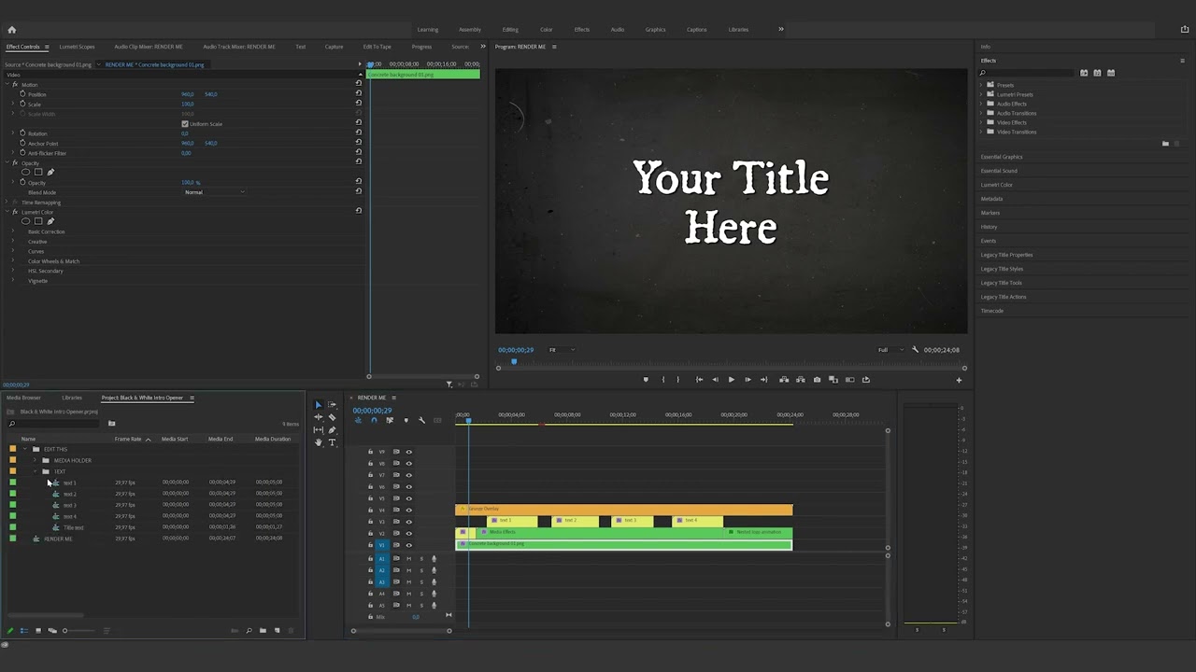1196x672 pixels.
Task: Open Essential Graphics panel
Action: 1002,157
